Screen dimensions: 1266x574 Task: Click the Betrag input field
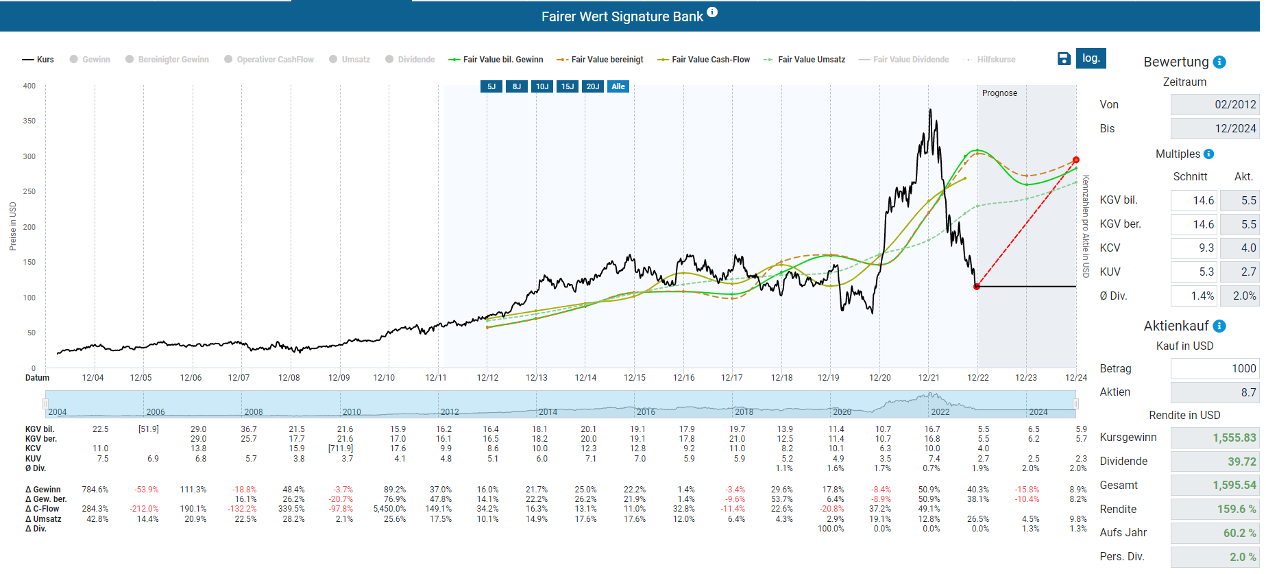(1215, 368)
